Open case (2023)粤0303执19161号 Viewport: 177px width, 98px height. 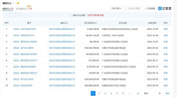tap(25, 60)
